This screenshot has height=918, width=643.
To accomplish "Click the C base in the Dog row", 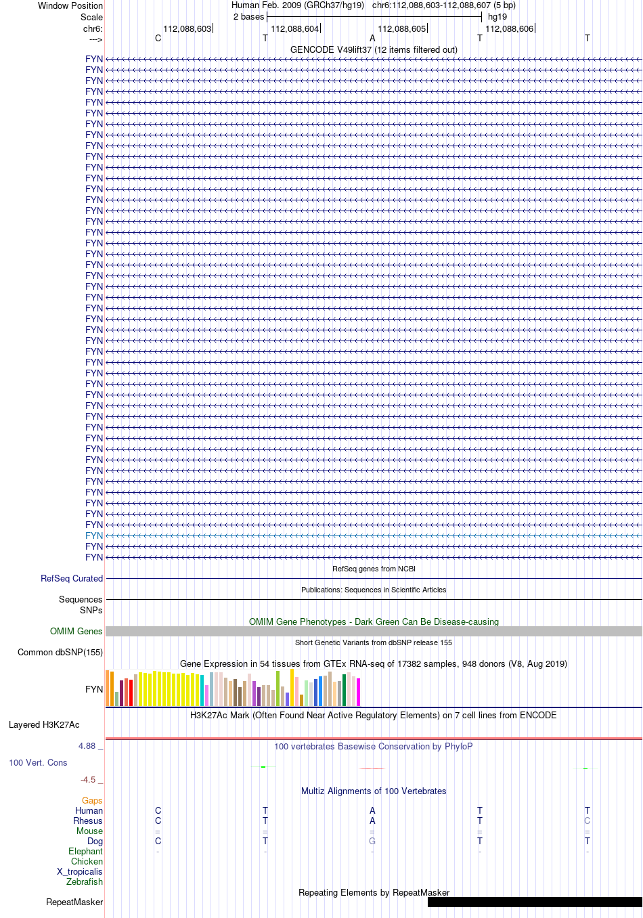I will (158, 842).
